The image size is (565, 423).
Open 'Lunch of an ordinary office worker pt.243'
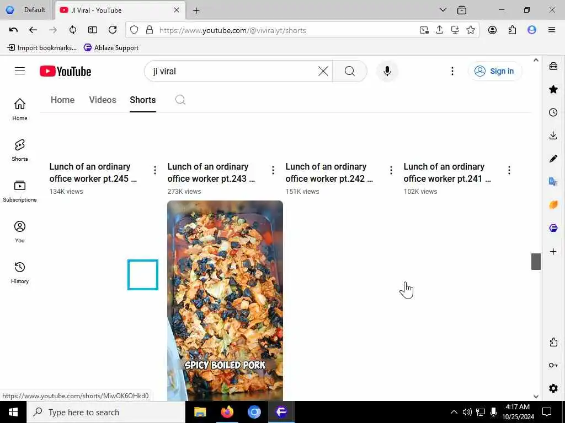pos(211,172)
